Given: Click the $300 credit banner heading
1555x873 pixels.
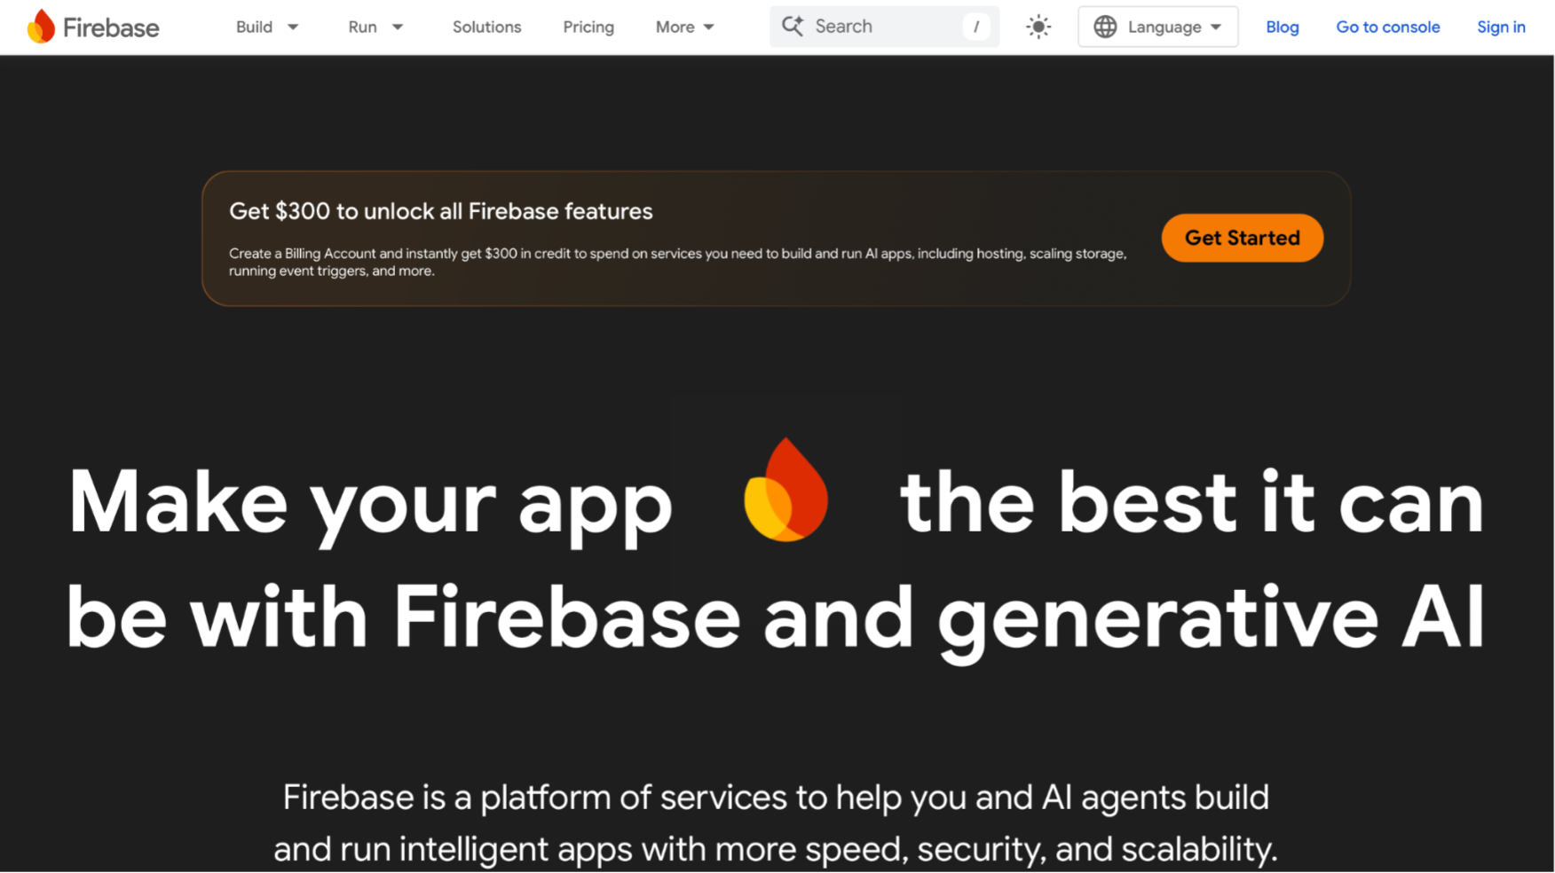Looking at the screenshot, I should pyautogui.click(x=440, y=211).
